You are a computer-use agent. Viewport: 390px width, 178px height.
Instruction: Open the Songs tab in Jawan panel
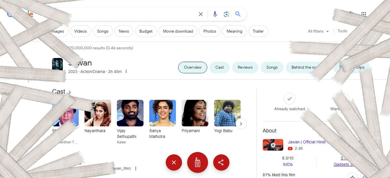point(272,67)
